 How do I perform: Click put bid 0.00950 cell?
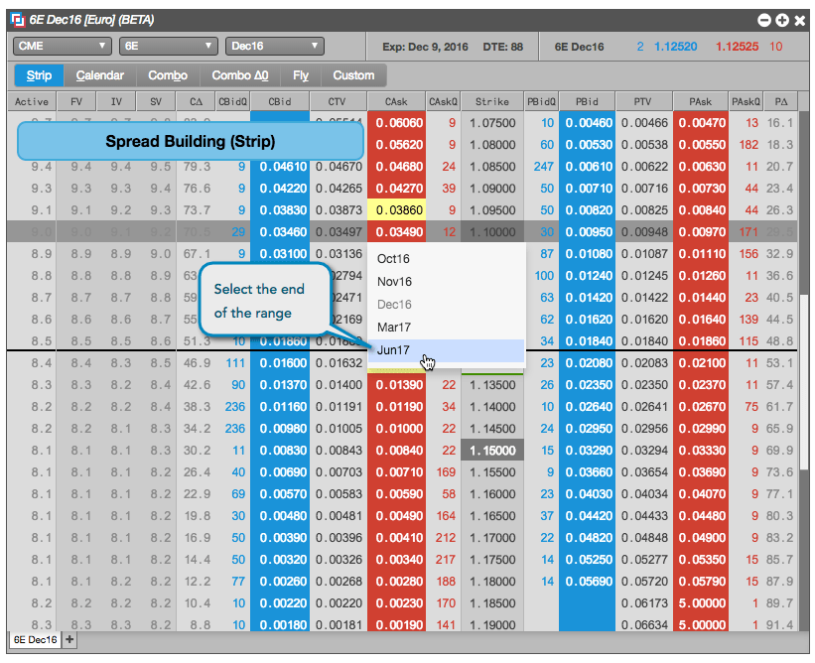588,232
